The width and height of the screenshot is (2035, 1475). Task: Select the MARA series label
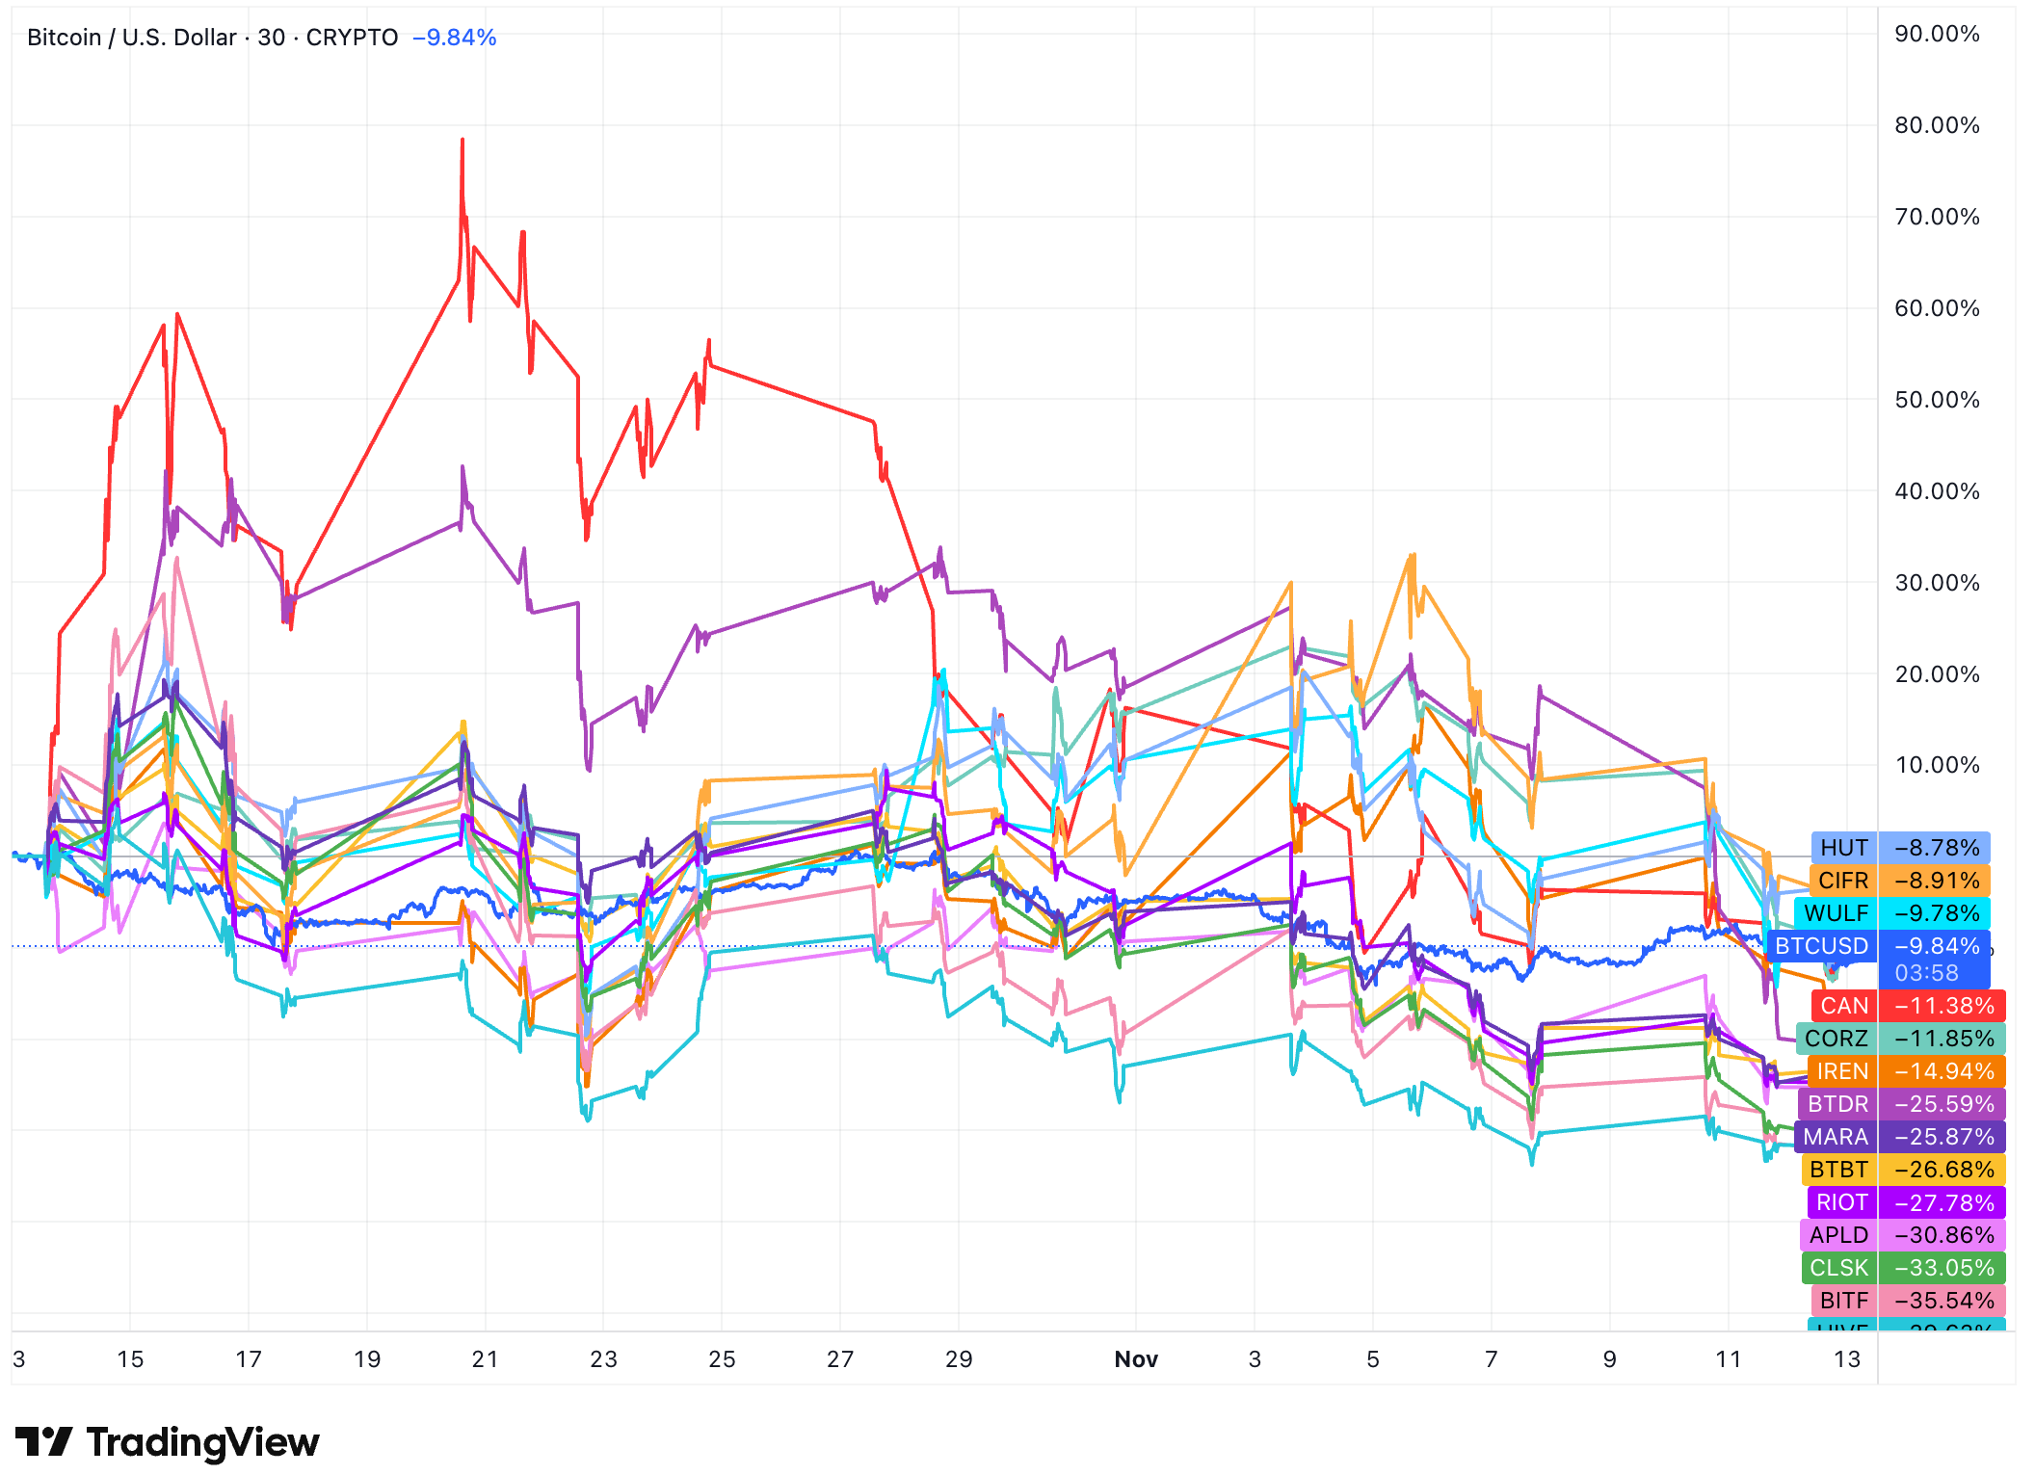pyautogui.click(x=1835, y=1137)
